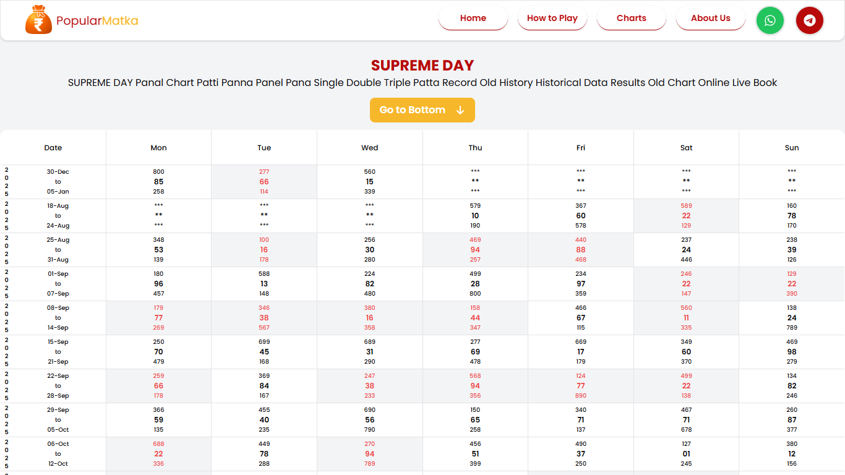Click the Sat column header

(686, 148)
